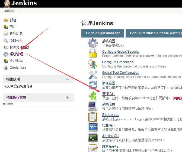Image resolution: width=182 pixels, height=152 pixels.
Task: Click the 系统管理 gear icon
Action: (x=6, y=54)
